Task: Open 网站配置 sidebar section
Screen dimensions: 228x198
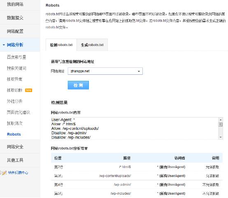Action: tap(15, 31)
